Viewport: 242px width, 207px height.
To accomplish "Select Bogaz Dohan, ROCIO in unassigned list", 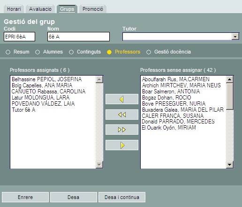I will coord(166,98).
